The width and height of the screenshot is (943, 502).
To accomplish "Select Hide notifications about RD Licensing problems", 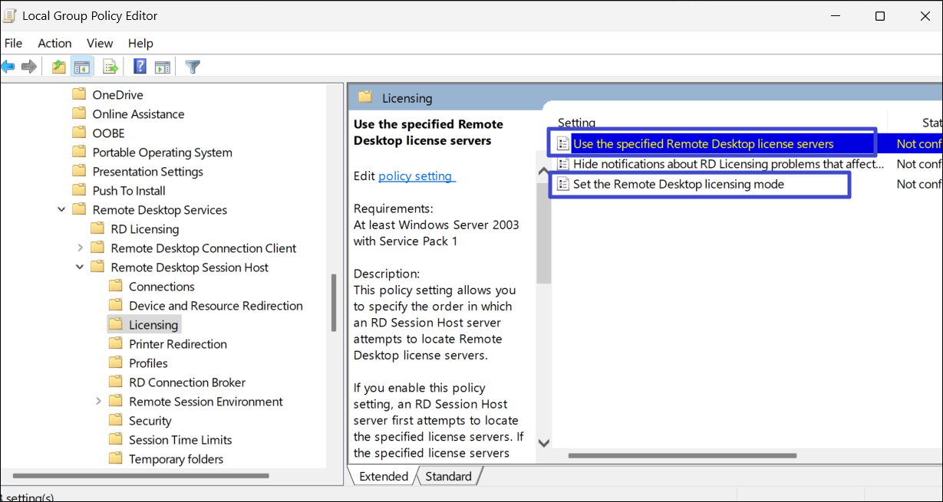I will coord(727,164).
